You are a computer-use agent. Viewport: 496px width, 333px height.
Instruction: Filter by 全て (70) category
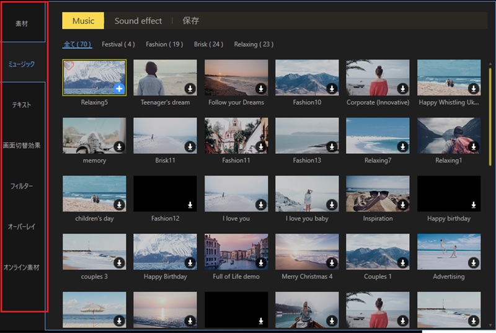point(77,44)
